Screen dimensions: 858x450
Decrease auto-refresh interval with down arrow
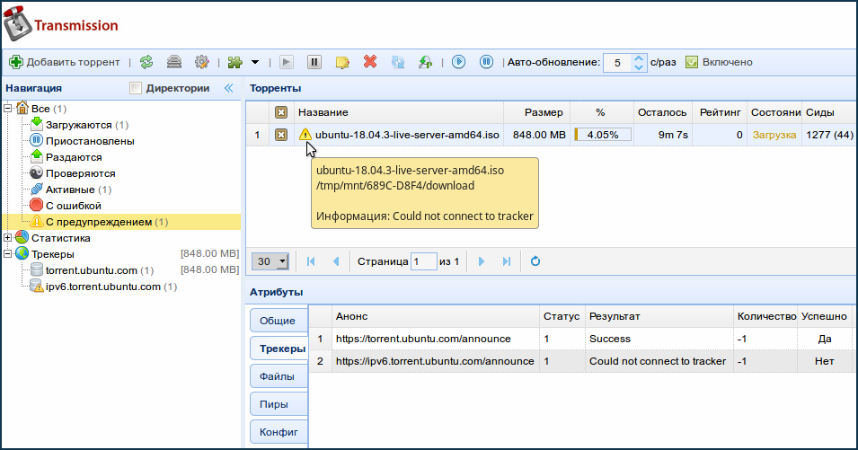click(x=639, y=67)
